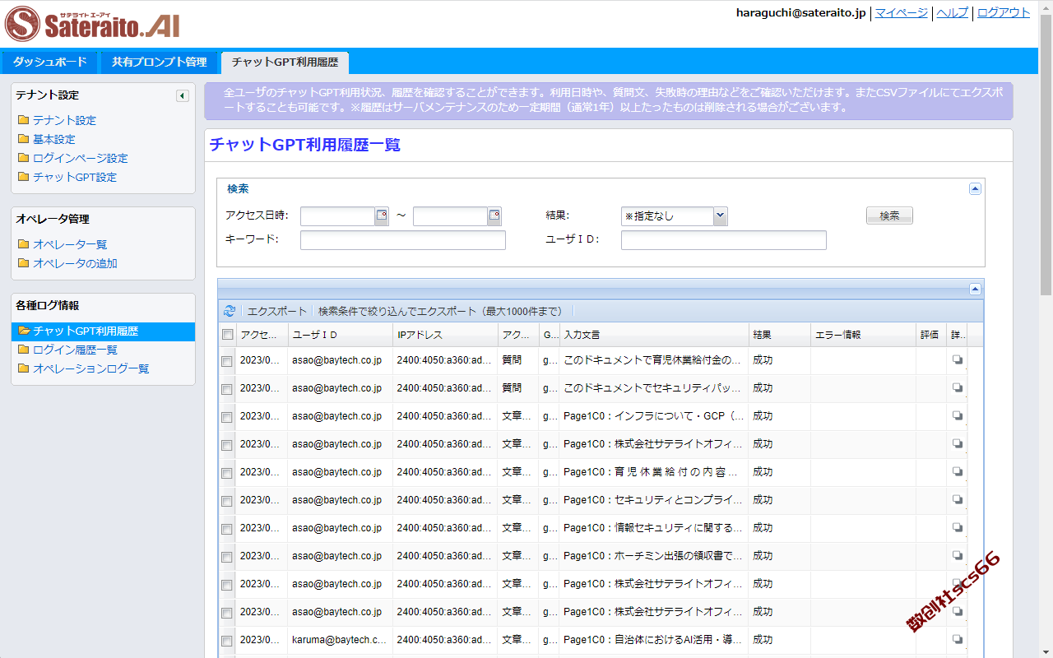Viewport: 1053px width, 658px height.
Task: Click folder icon beside ログイン履歴一覧
Action: pos(23,350)
